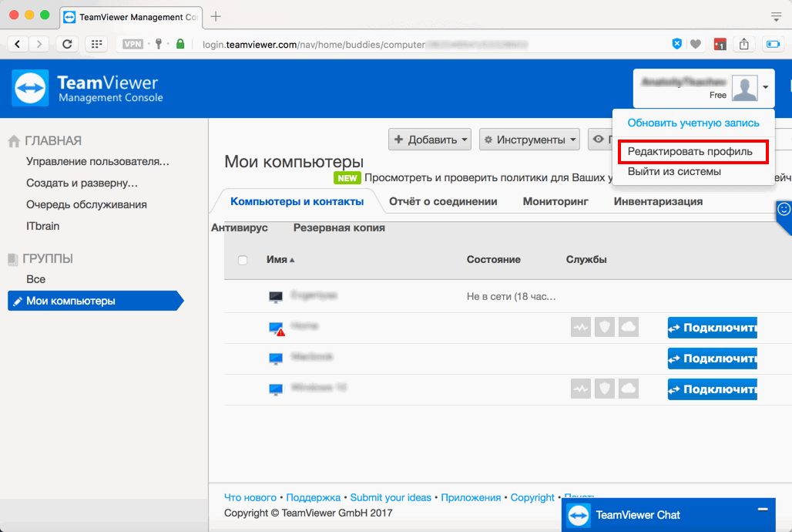Open the Антивирус tab
792x532 pixels.
click(240, 227)
